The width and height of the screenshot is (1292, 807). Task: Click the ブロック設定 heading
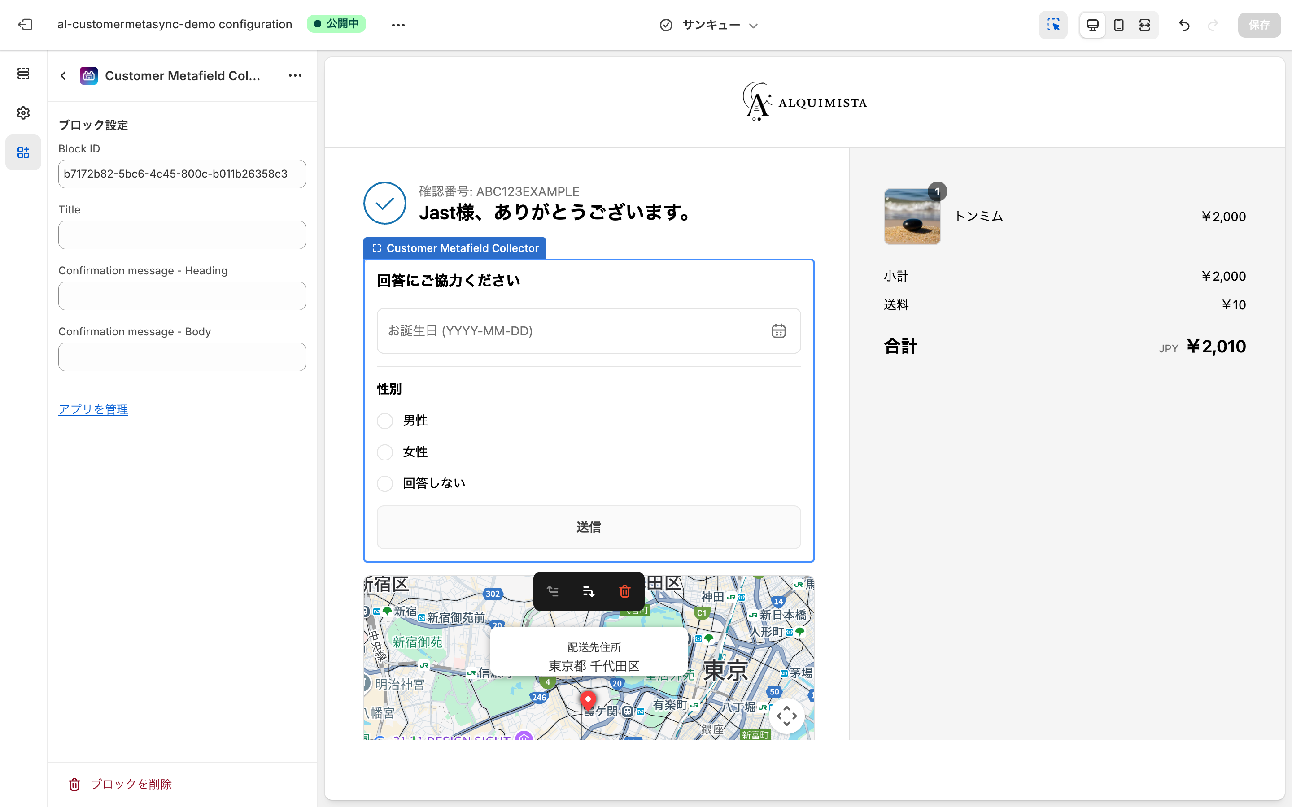93,126
